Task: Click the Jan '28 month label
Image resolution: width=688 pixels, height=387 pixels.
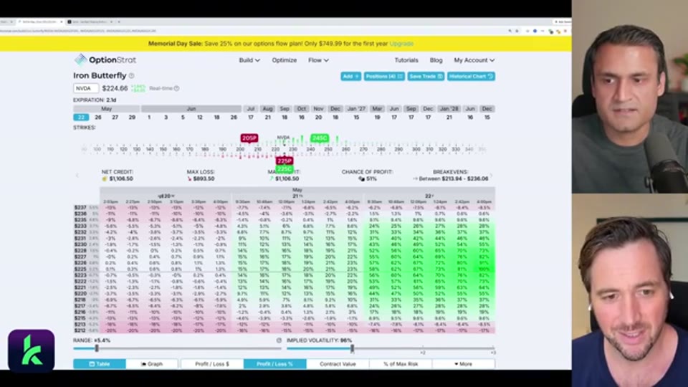Action: [449, 108]
